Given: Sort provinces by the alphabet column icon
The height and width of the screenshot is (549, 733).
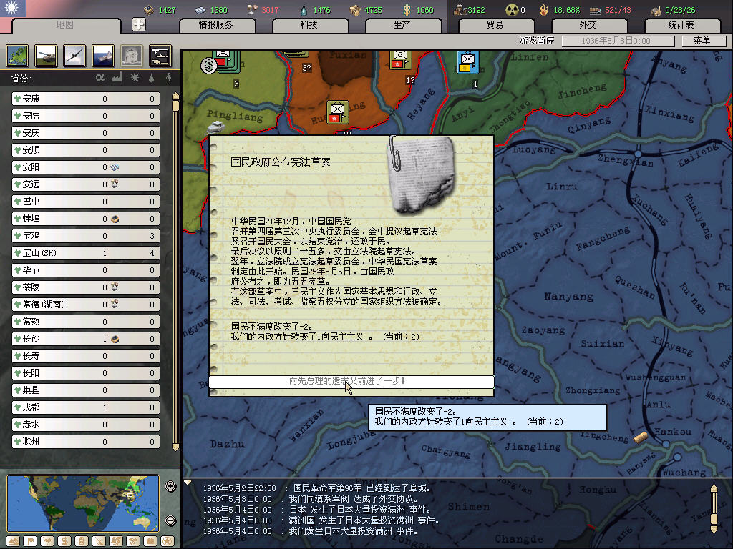Looking at the screenshot, I should (x=100, y=77).
